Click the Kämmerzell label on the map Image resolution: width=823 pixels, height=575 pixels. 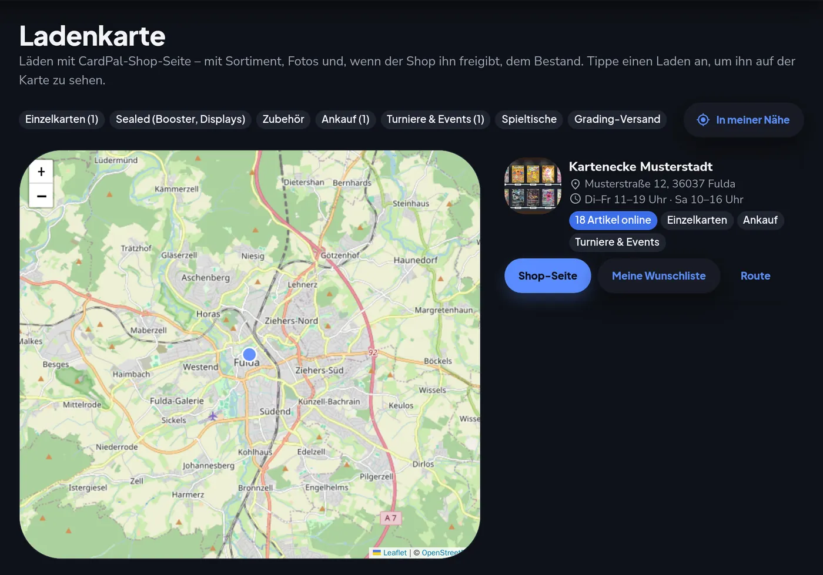[177, 189]
